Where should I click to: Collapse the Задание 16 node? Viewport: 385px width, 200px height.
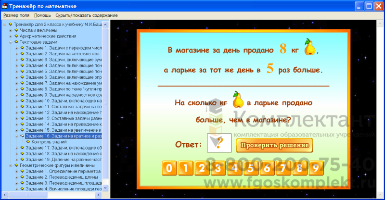pyautogui.click(x=16, y=136)
